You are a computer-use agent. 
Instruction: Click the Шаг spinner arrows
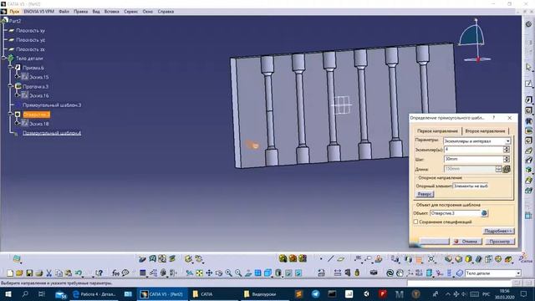[507, 160]
